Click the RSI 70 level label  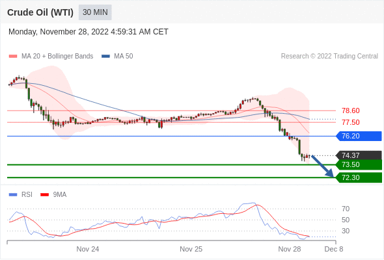pos(346,209)
